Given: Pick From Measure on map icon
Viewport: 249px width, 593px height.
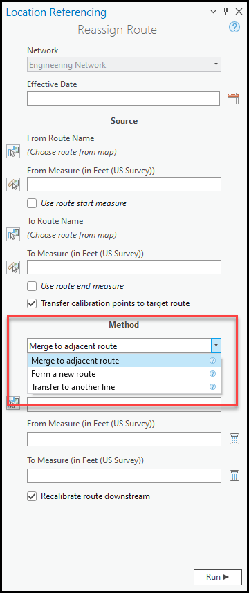Looking at the screenshot, I should pos(13,185).
